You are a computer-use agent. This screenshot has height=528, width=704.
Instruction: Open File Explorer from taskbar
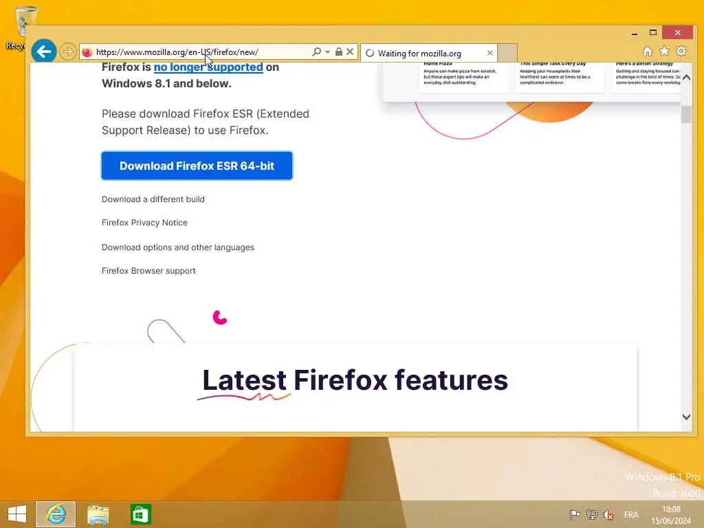[x=98, y=514]
